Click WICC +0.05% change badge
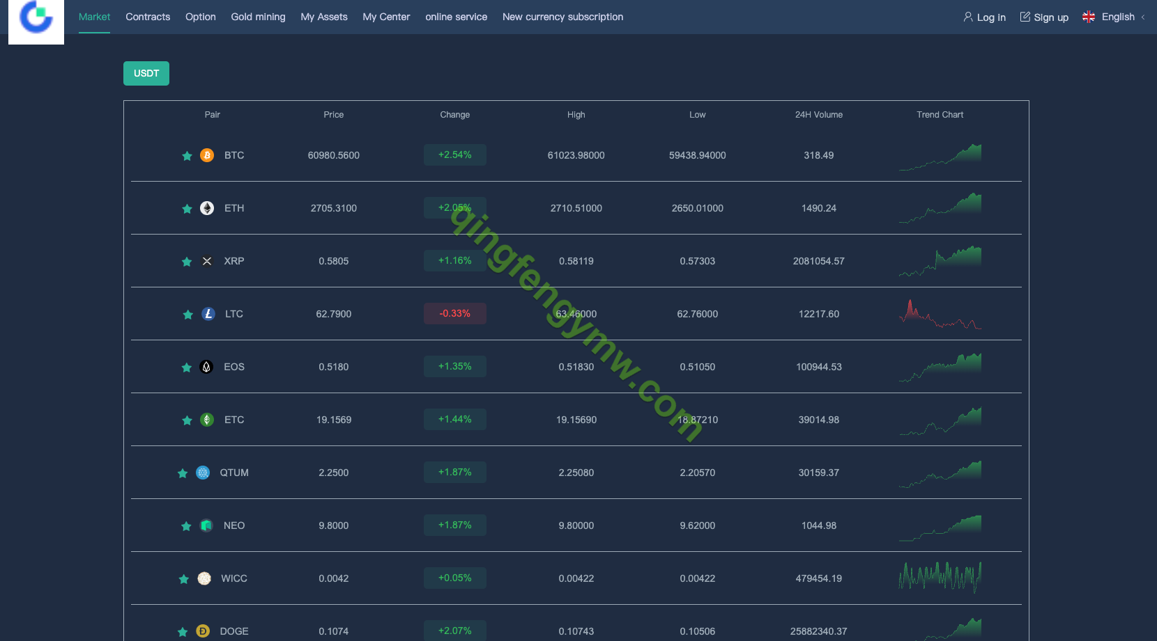The image size is (1157, 641). 455,578
